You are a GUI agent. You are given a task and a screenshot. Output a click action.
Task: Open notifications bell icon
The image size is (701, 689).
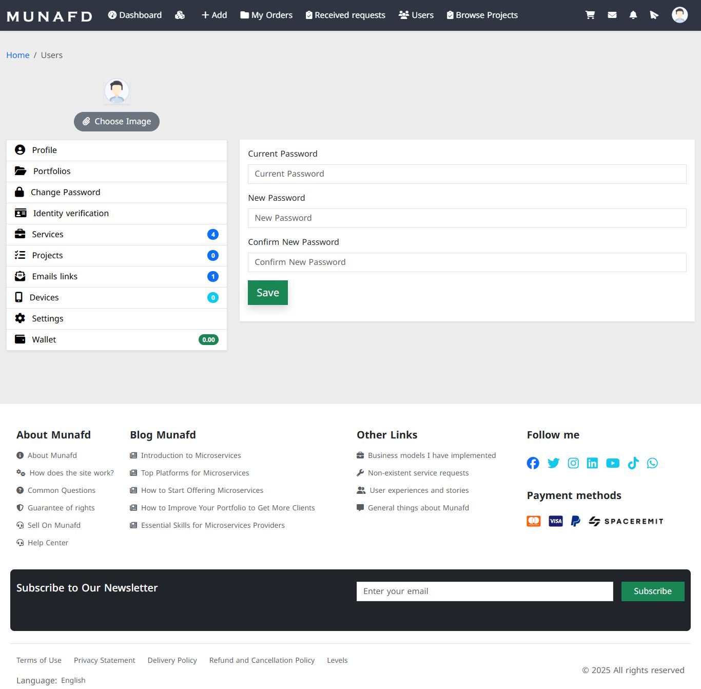633,15
